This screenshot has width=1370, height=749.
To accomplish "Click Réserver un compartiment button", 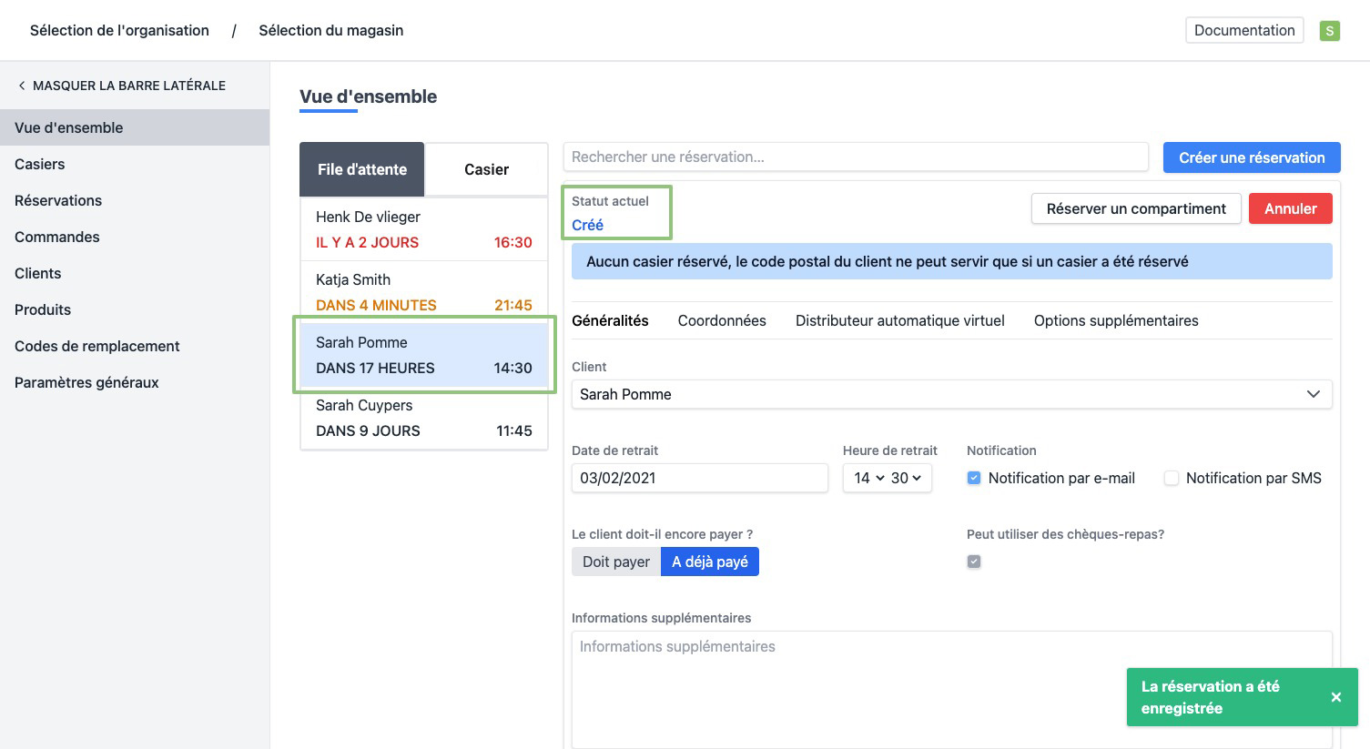I will (x=1135, y=208).
